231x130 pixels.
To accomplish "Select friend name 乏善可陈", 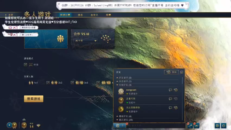I will click(131, 99).
